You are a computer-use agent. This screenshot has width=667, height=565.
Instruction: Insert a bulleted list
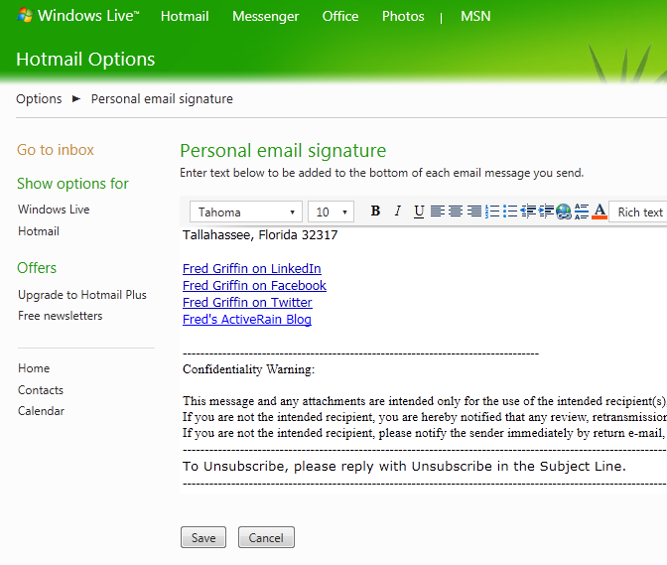tap(510, 212)
